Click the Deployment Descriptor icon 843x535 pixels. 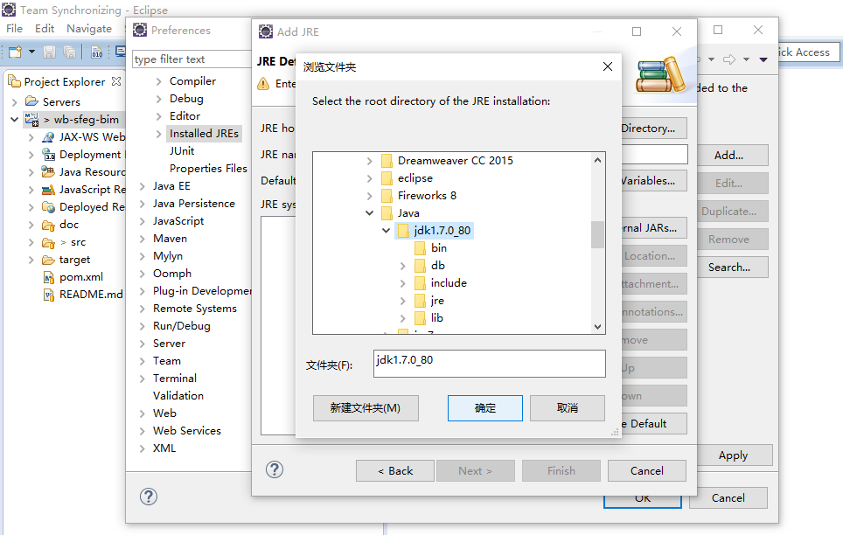(x=48, y=155)
